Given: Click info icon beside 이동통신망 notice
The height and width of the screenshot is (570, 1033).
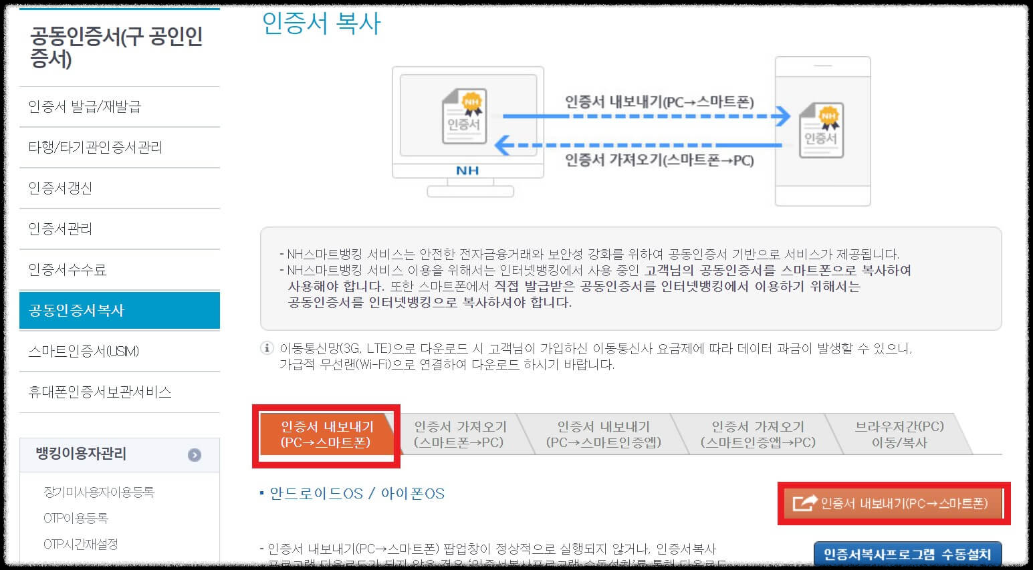Looking at the screenshot, I should [267, 348].
